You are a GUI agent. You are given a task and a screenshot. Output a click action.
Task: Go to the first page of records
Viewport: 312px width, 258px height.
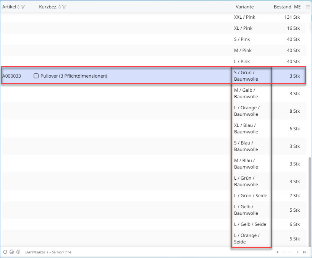coord(277,252)
